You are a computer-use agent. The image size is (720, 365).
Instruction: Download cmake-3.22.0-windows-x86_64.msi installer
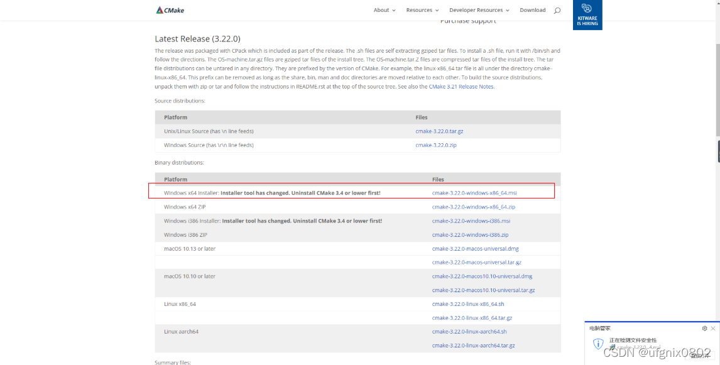click(474, 193)
